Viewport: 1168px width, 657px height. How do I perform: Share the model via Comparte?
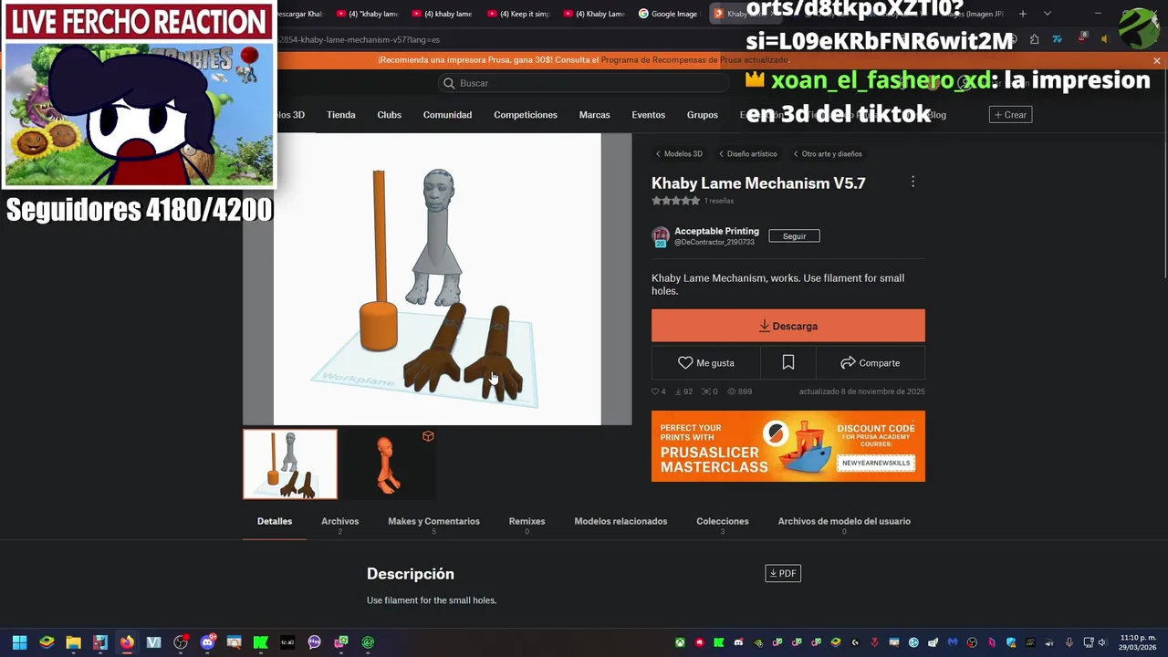pyautogui.click(x=871, y=362)
